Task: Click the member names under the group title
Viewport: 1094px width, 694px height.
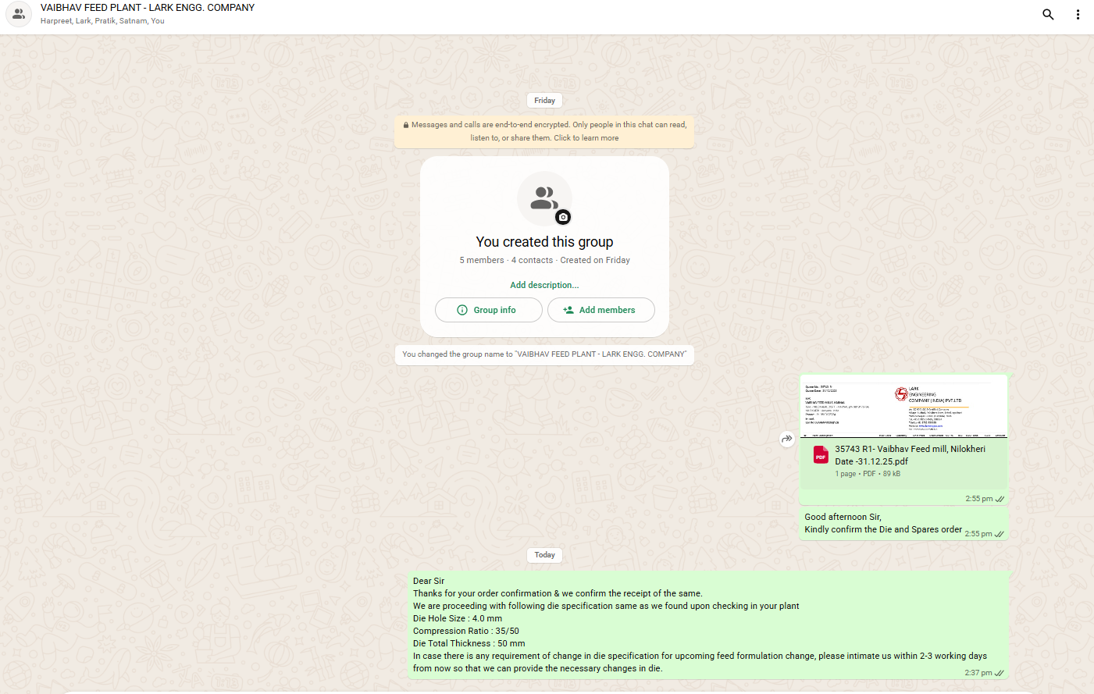Action: click(102, 21)
